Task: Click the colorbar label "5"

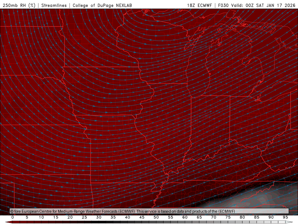Action: coord(27,217)
